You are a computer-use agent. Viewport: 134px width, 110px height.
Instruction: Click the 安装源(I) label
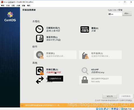click(x=50, y=53)
